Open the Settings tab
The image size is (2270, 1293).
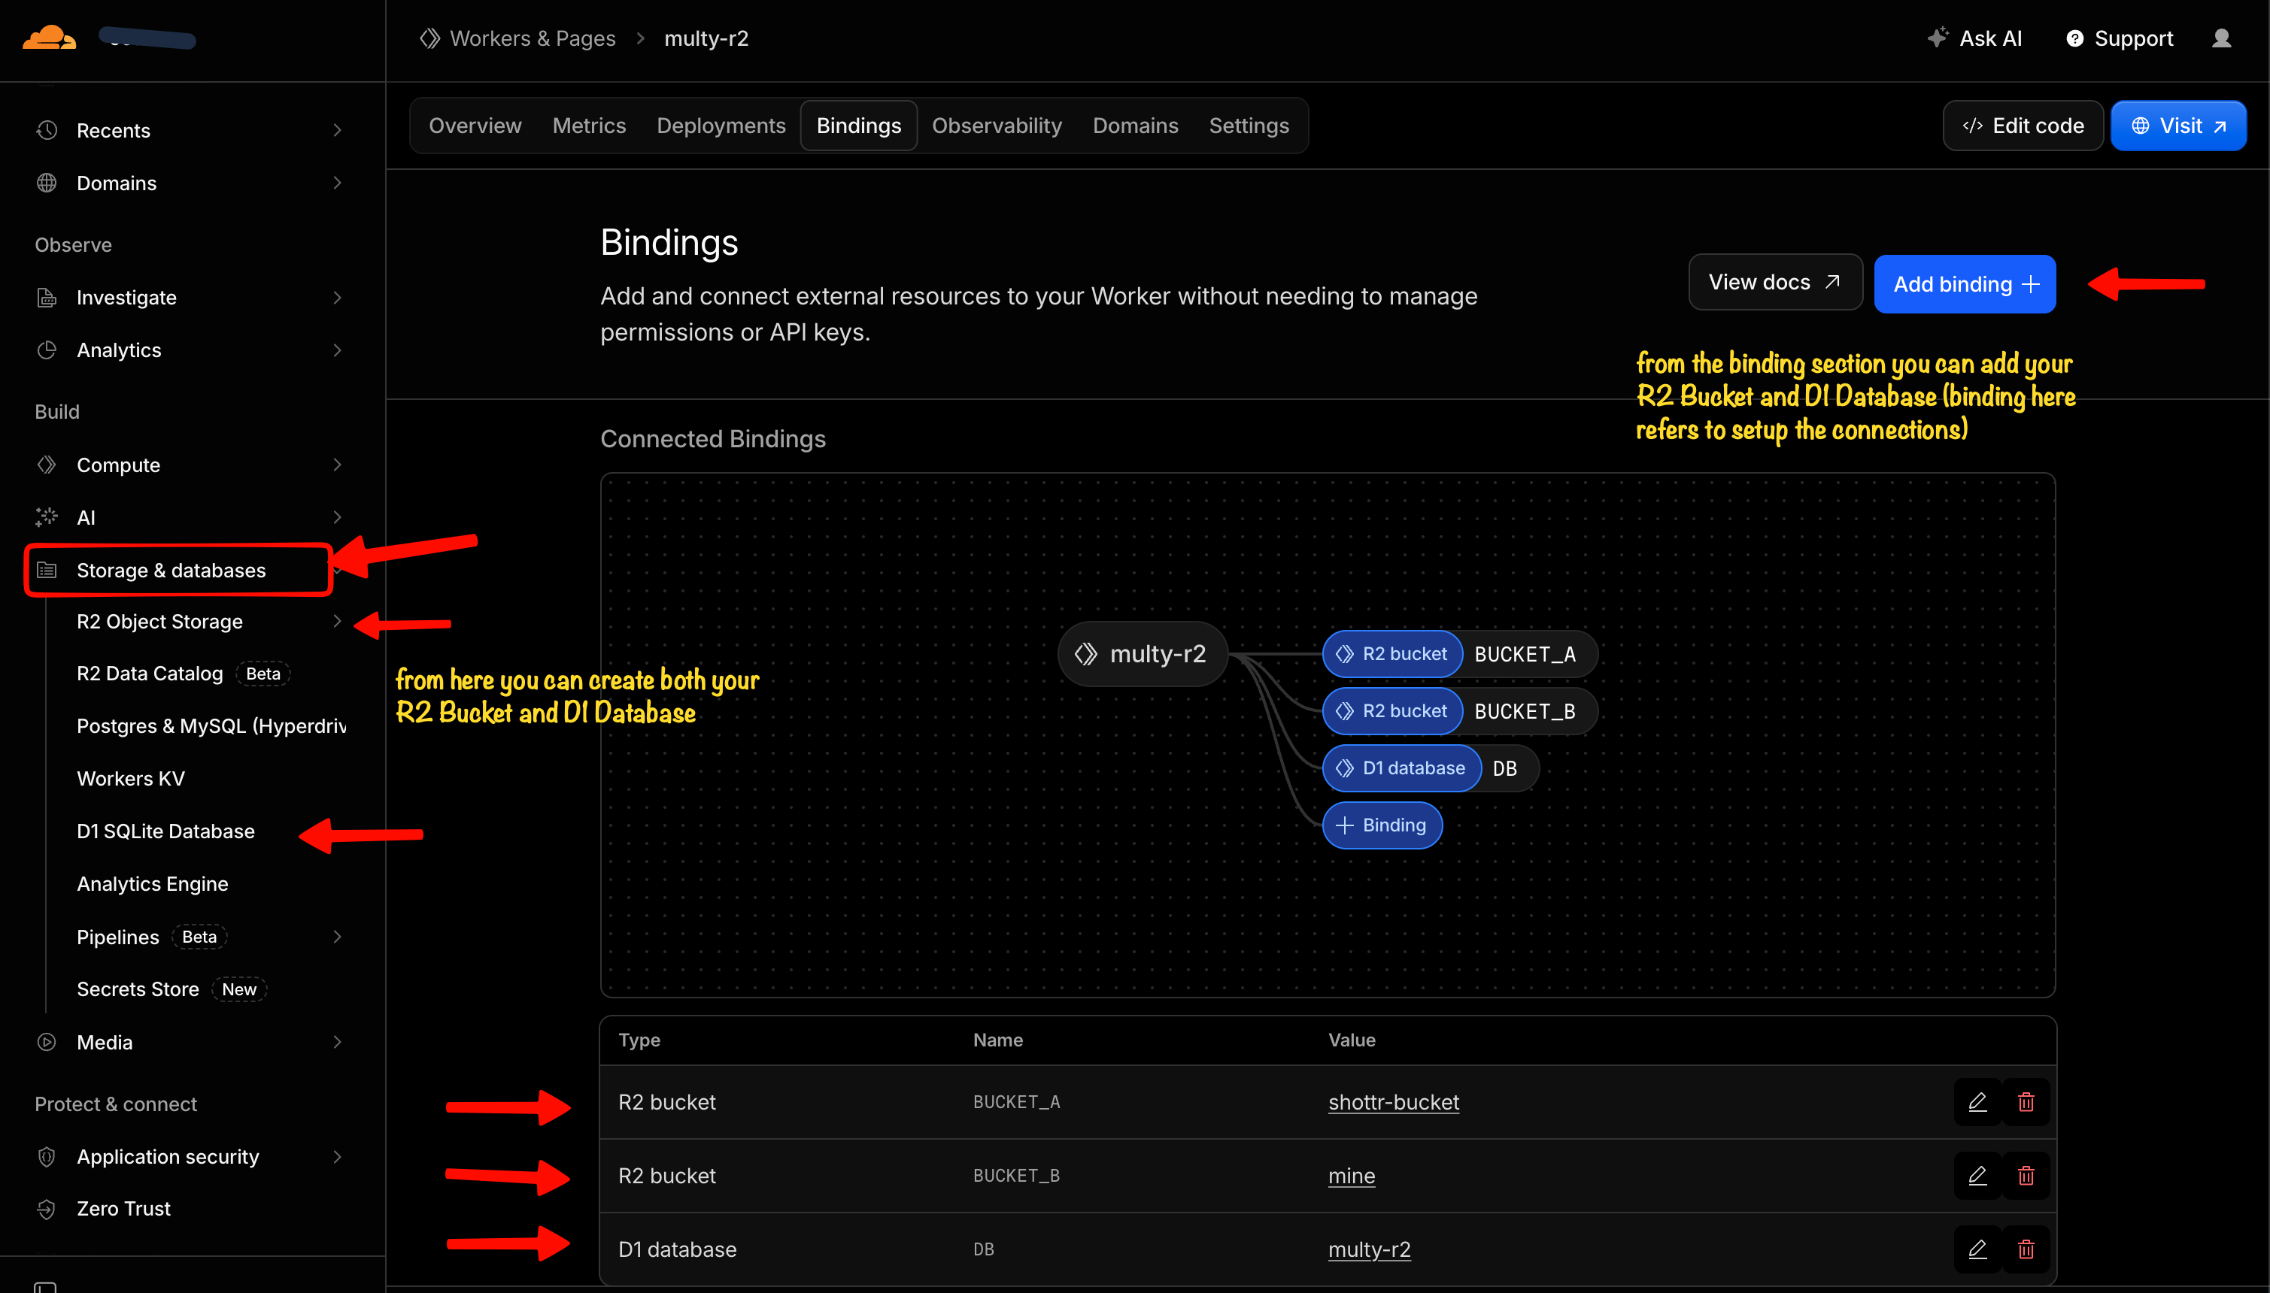click(1249, 126)
